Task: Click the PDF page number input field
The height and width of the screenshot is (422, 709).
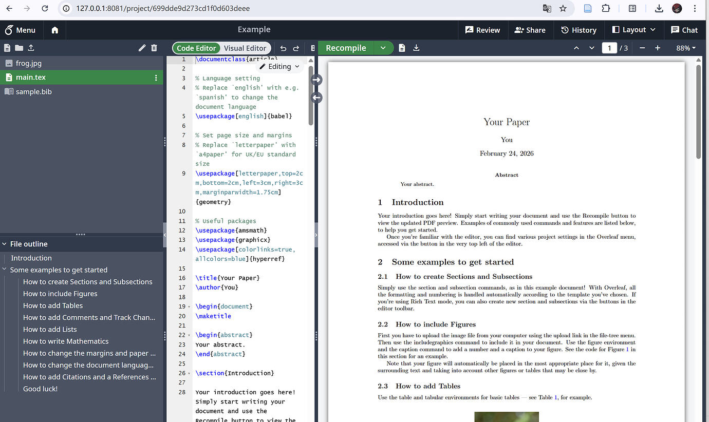Action: (x=609, y=48)
